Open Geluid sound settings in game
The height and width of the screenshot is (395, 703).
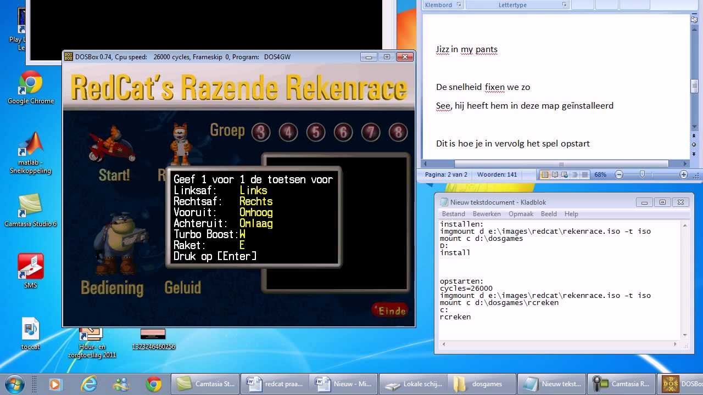point(183,287)
